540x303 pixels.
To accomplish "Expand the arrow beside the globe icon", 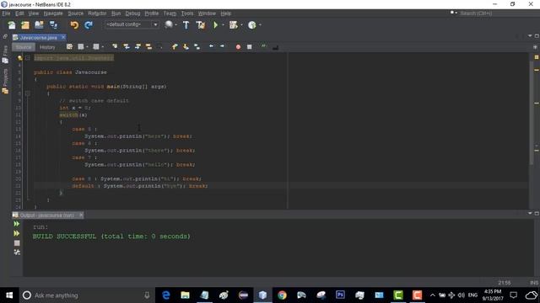I will [176, 24].
